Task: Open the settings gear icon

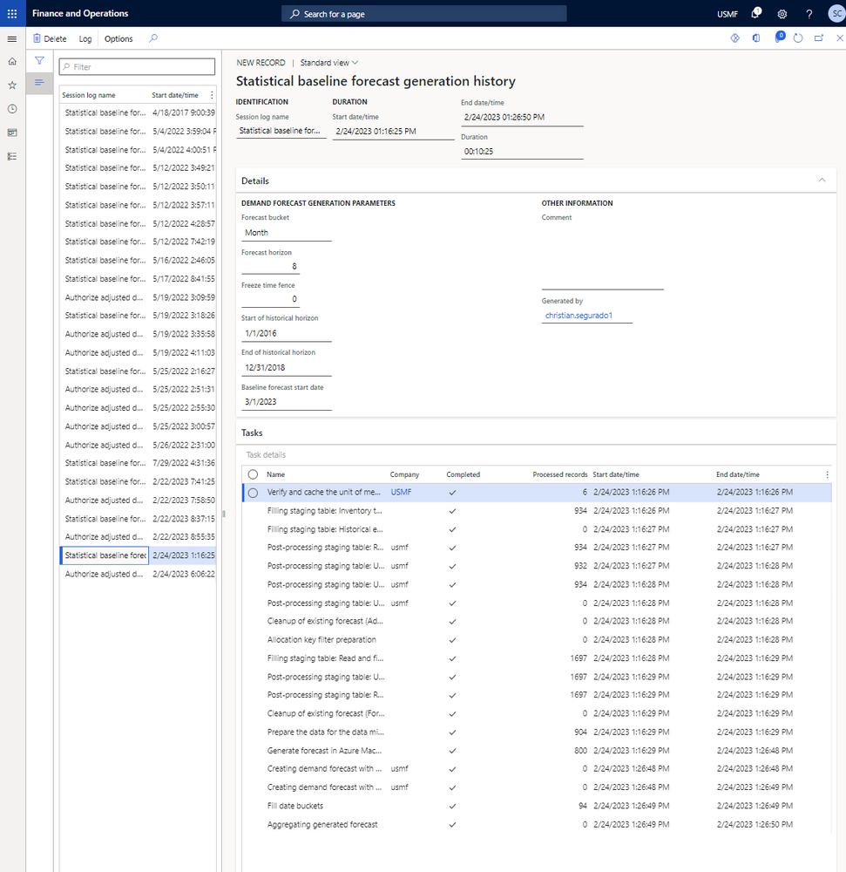Action: 782,14
